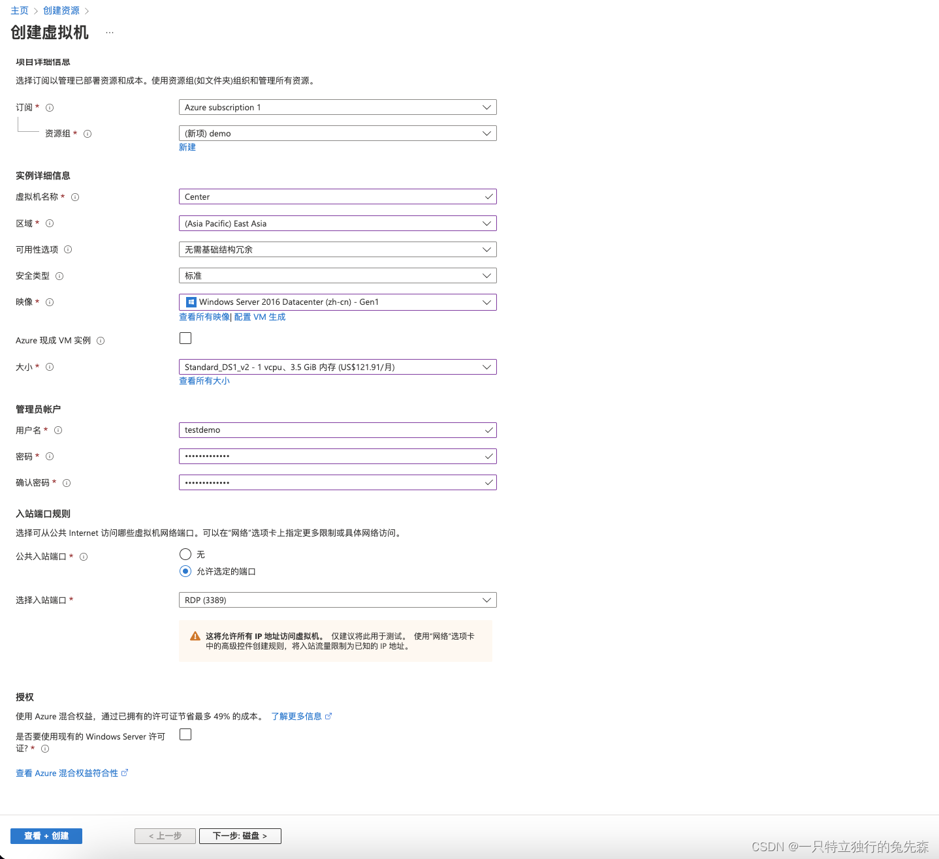Screen dimensions: 939x859
Task: Click info icon next to 确认密码
Action: pos(67,483)
